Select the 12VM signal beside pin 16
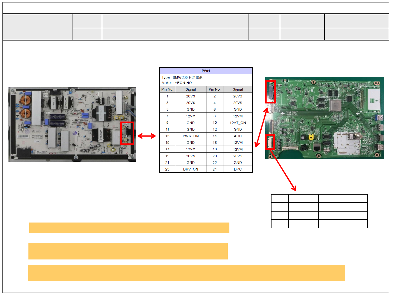The height and width of the screenshot is (306, 394). (x=238, y=143)
